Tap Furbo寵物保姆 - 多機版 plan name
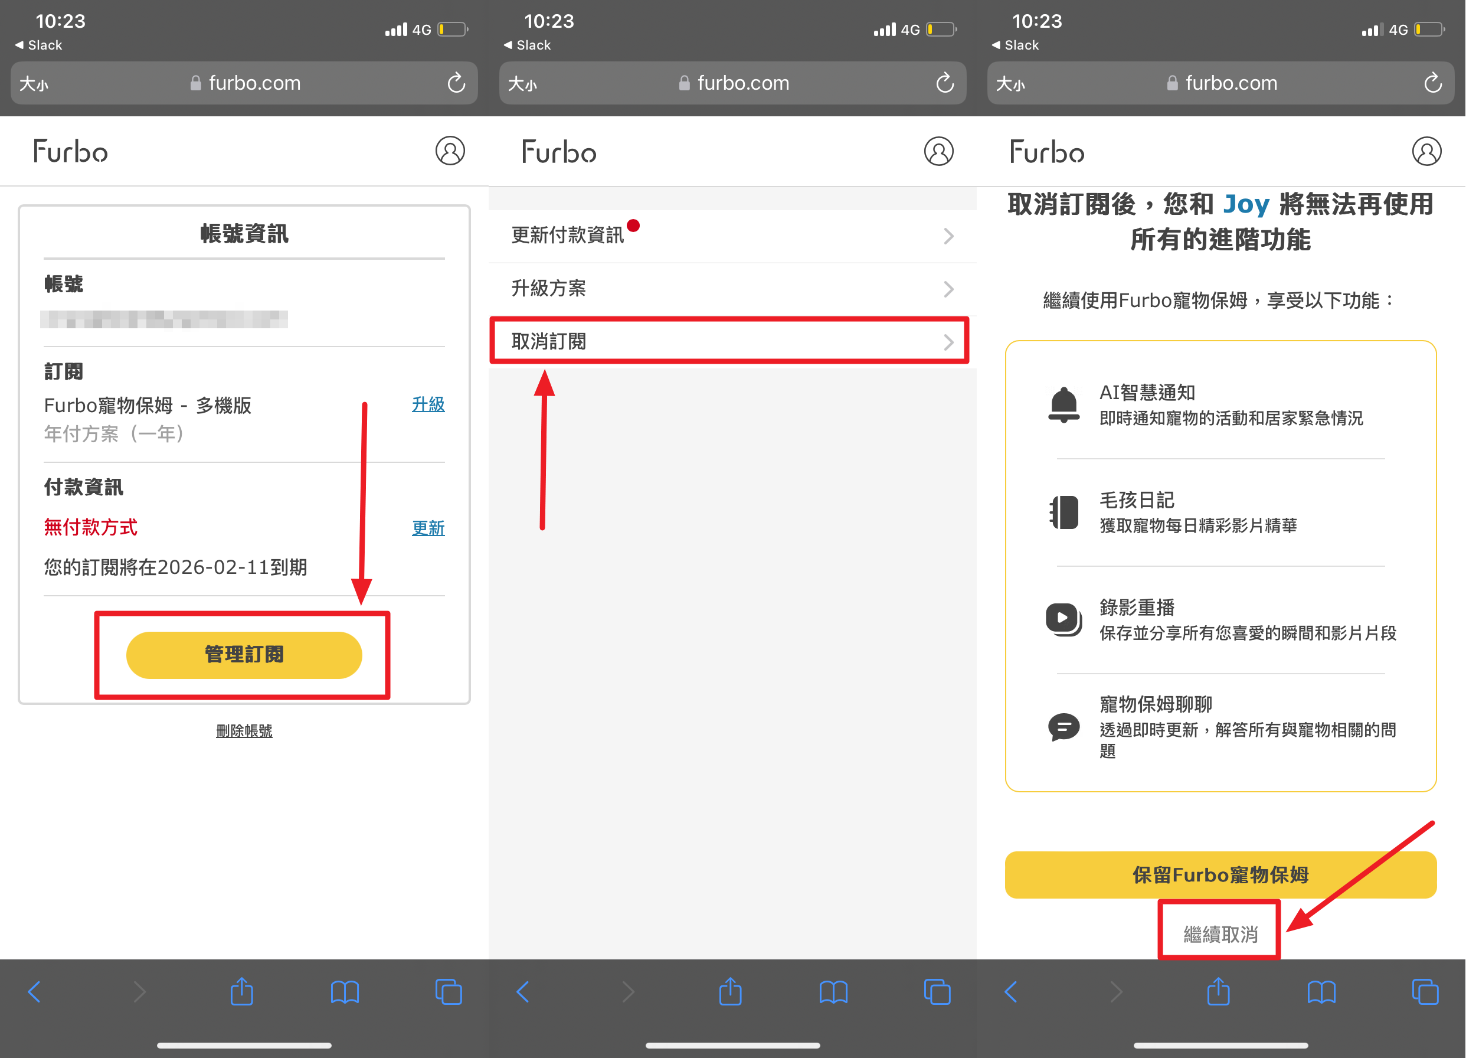The width and height of the screenshot is (1466, 1058). tap(148, 406)
